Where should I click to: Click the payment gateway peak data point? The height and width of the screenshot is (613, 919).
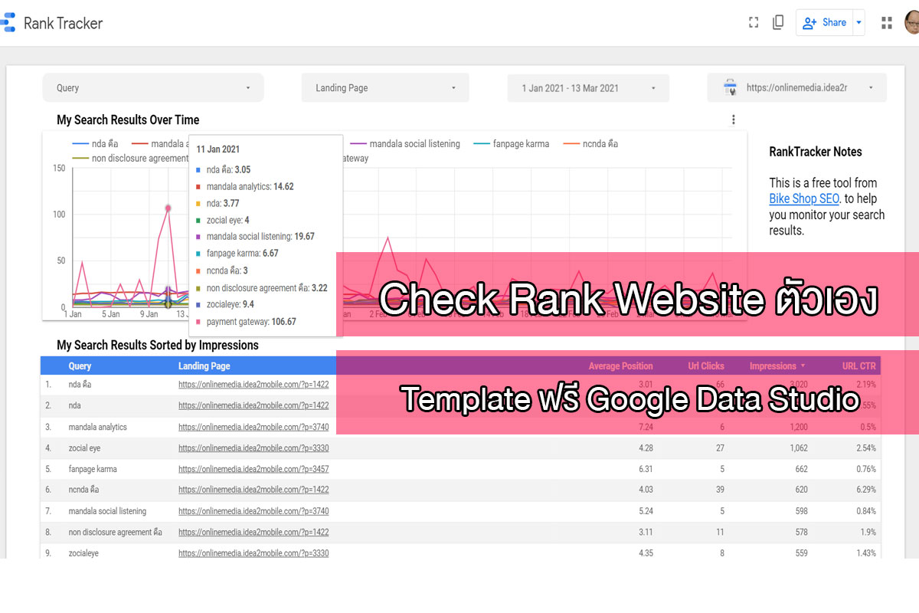pos(168,208)
